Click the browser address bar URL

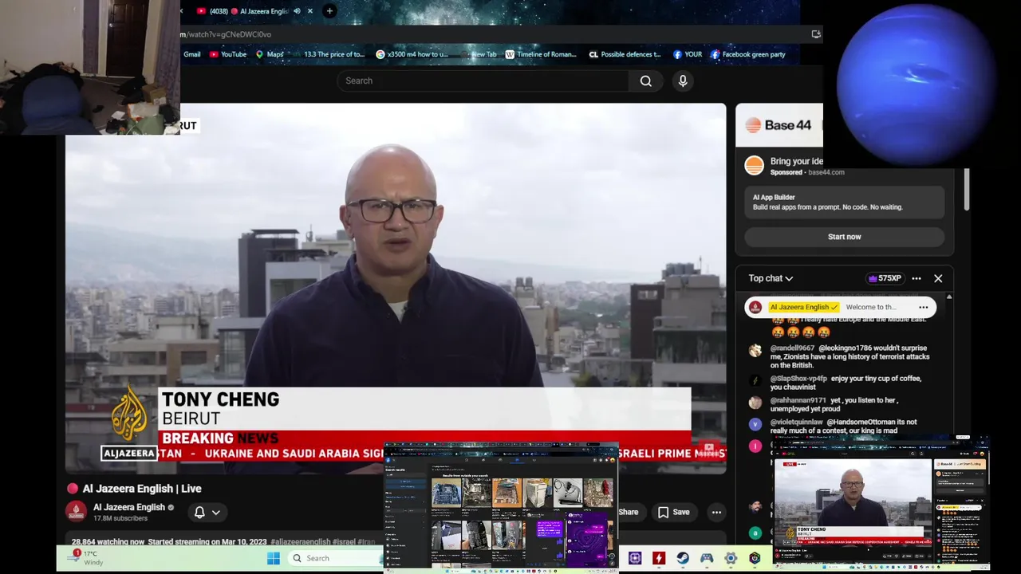[x=226, y=34]
